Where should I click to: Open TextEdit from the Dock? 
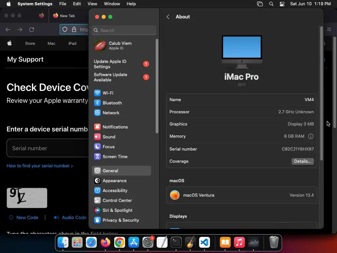pyautogui.click(x=162, y=242)
